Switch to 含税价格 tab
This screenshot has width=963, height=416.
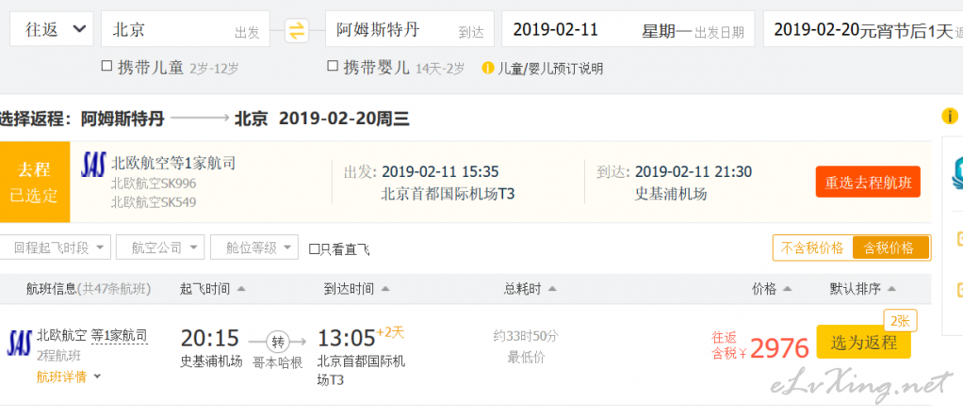pos(890,248)
